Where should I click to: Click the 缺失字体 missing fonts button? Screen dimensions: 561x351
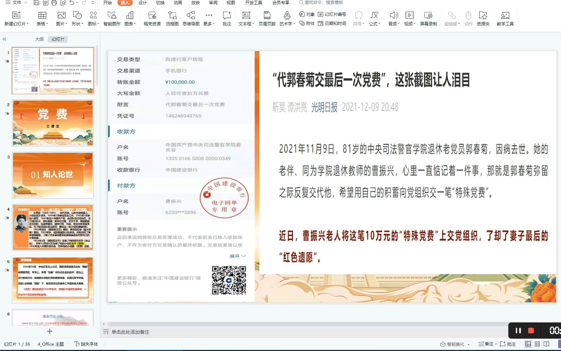click(86, 344)
